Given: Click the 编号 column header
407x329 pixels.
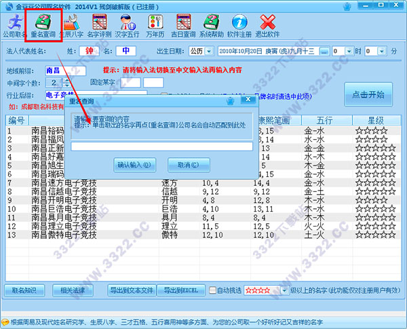Looking at the screenshot, I should (17, 121).
